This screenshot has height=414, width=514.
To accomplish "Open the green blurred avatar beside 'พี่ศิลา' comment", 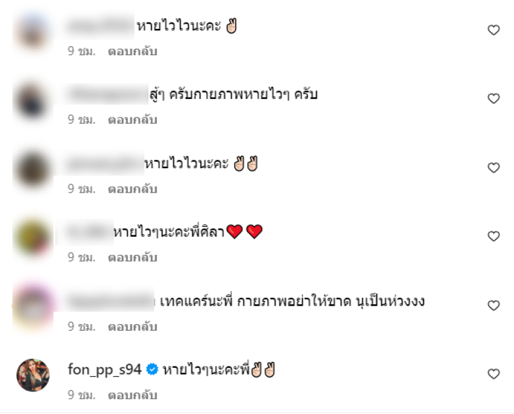I will [33, 238].
